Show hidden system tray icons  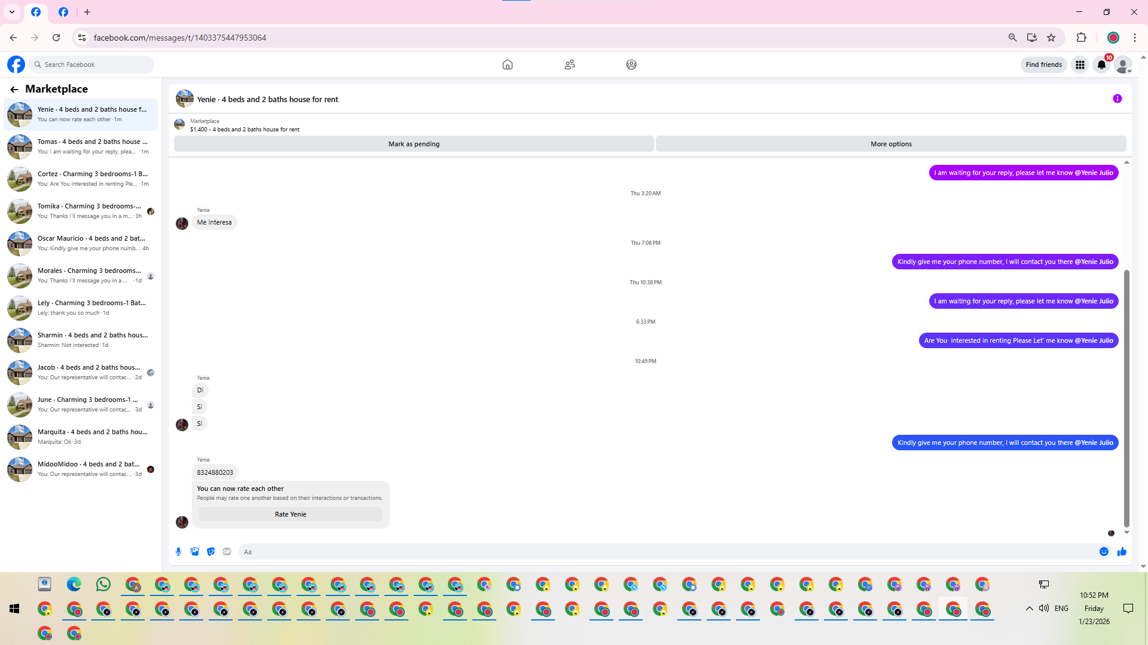pos(1029,609)
